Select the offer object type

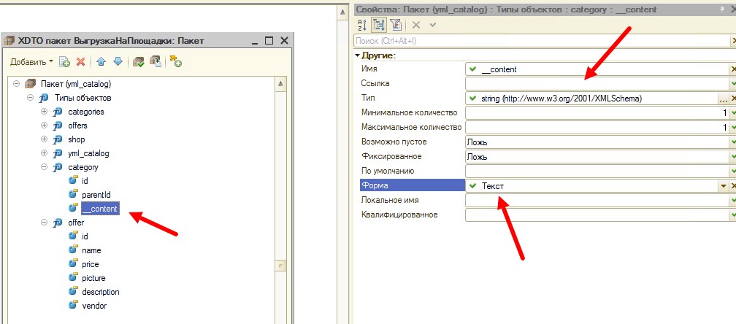coord(76,223)
